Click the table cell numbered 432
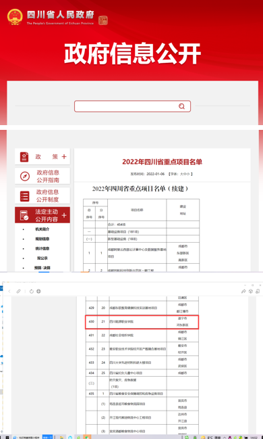 point(91,349)
